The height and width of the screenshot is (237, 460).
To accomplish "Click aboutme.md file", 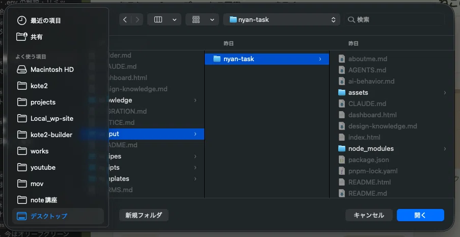I will pyautogui.click(x=368, y=59).
